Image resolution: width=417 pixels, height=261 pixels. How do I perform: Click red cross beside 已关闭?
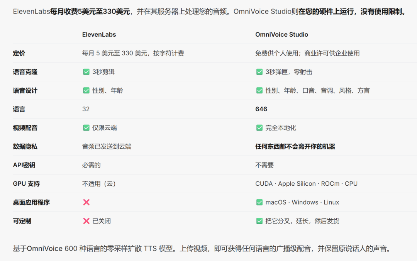(86, 221)
